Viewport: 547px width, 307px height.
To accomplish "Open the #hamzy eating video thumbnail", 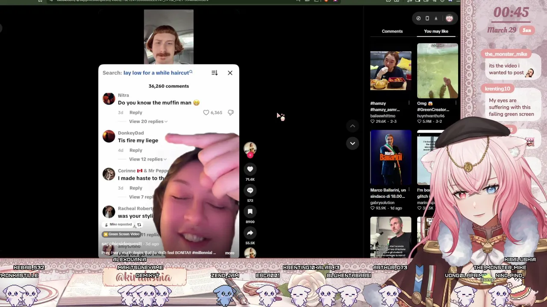I will 391,71.
